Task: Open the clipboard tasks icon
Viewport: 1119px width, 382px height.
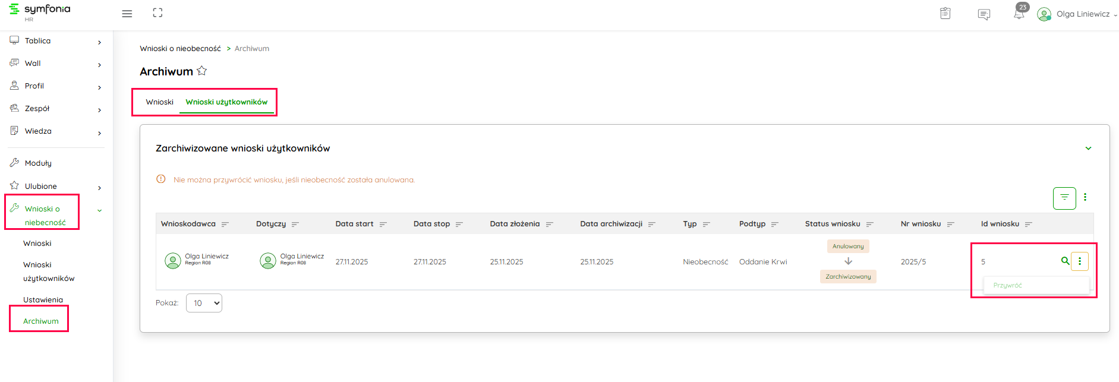Action: (945, 14)
